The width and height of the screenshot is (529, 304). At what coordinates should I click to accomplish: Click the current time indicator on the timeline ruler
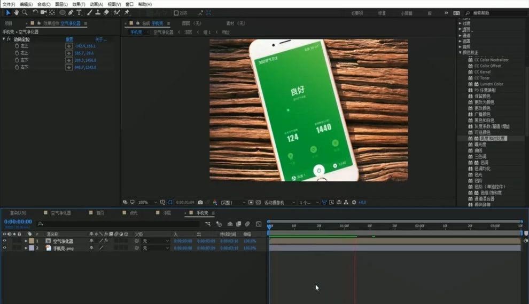269,227
